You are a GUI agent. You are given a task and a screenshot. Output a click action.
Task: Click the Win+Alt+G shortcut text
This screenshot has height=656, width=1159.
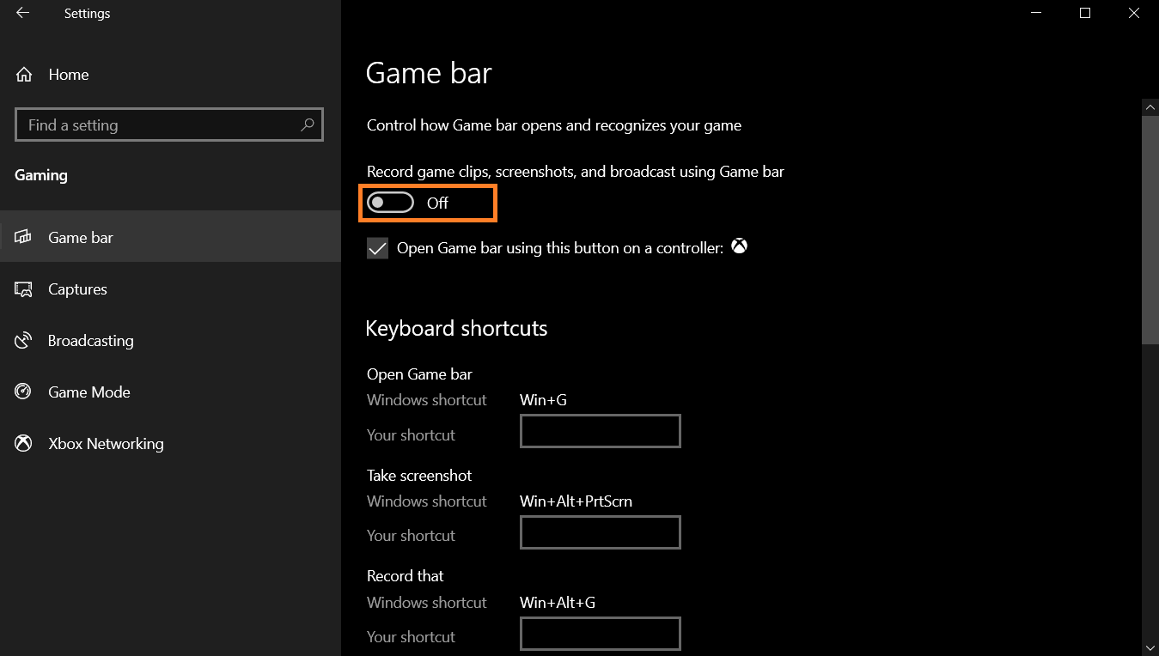(x=558, y=602)
